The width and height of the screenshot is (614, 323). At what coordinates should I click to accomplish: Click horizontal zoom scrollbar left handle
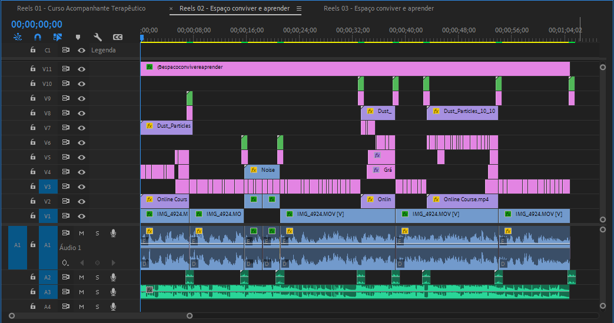coord(12,315)
